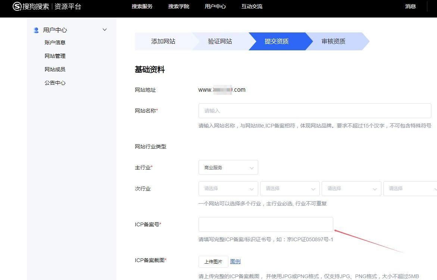437x280 pixels.
Task: Collapse the 用户中心 sidebar chevron
Action: tap(104, 29)
